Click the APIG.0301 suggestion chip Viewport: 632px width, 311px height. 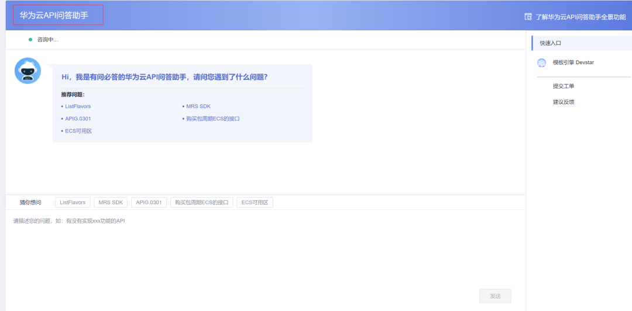tap(149, 202)
